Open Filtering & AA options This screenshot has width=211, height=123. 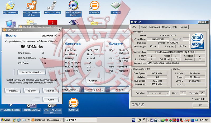[x=95, y=89]
